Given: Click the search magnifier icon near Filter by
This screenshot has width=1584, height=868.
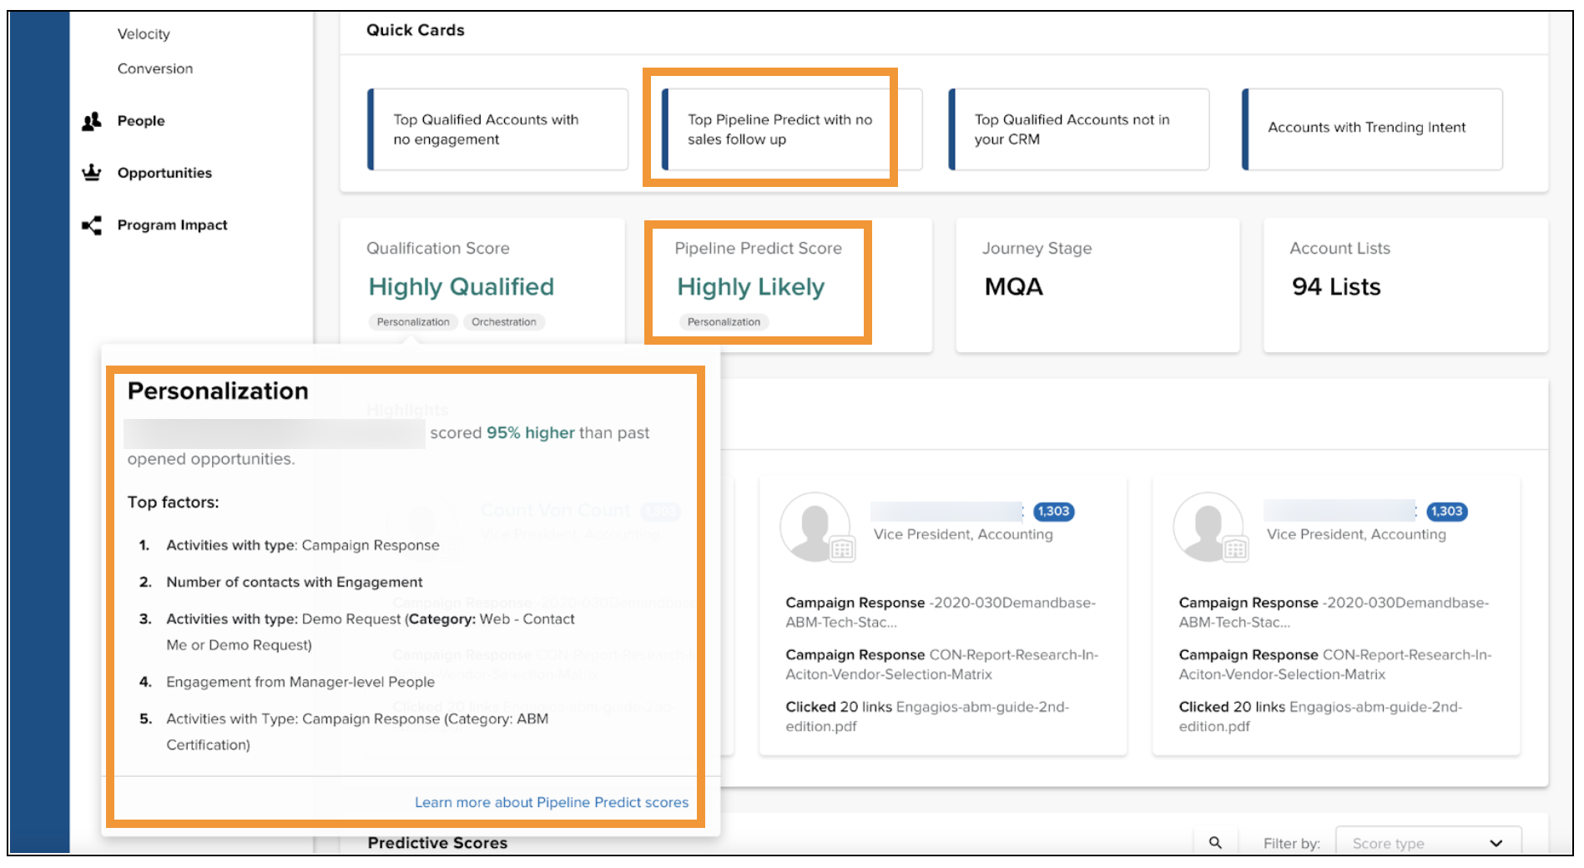Looking at the screenshot, I should 1215,843.
